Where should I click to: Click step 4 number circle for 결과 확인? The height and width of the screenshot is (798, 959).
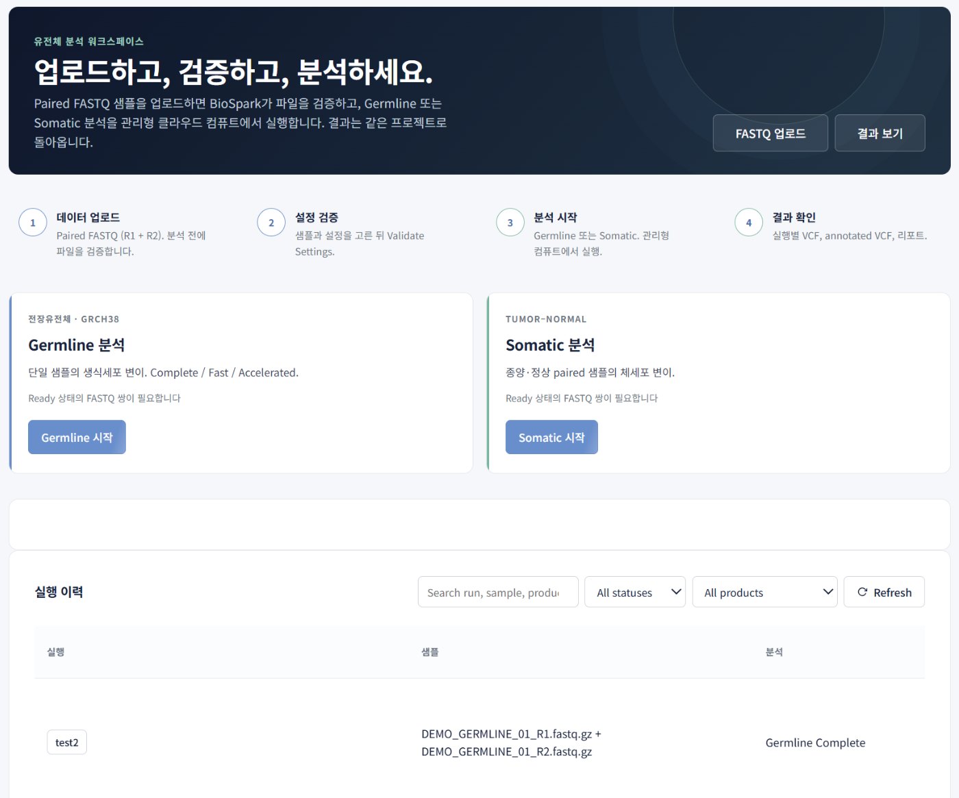(x=749, y=223)
